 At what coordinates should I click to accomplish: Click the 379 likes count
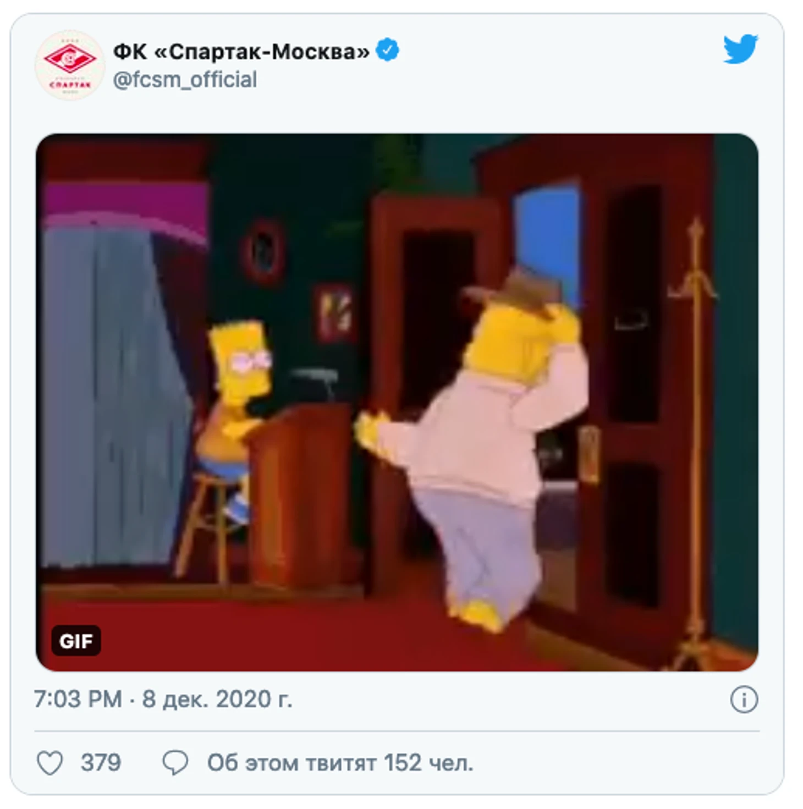click(101, 763)
